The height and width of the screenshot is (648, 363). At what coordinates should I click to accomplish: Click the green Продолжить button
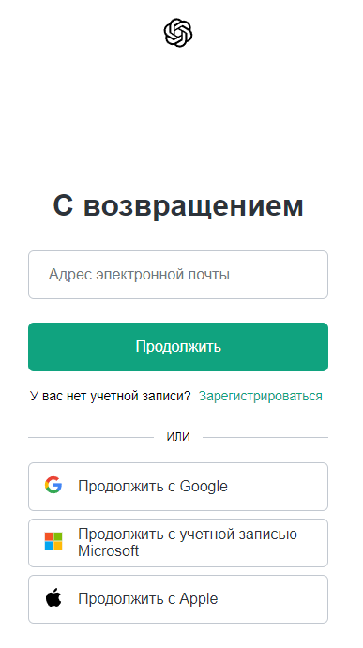[x=178, y=347]
